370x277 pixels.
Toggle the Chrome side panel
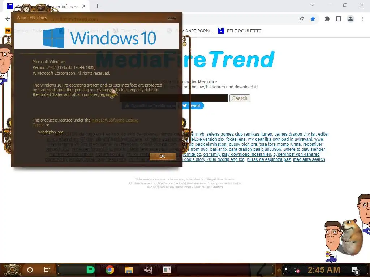point(339,19)
